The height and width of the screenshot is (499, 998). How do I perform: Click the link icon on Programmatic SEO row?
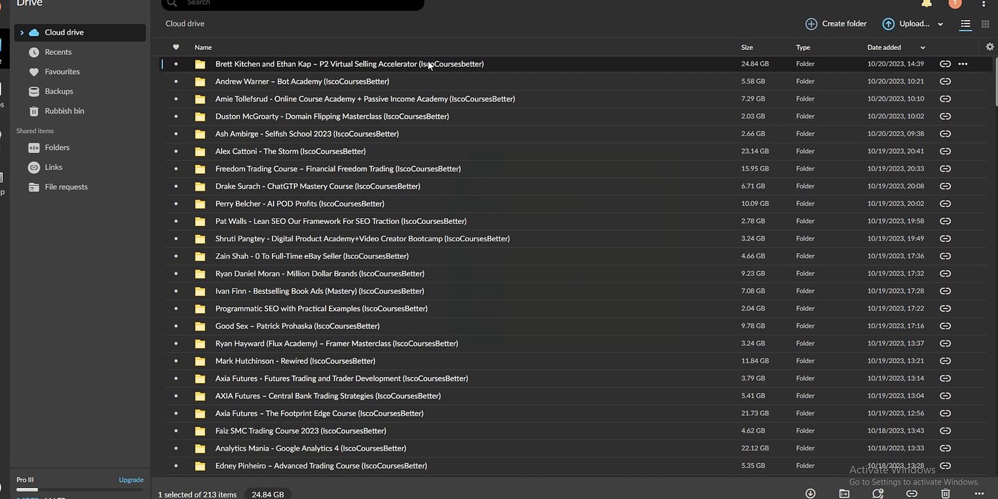tap(945, 308)
